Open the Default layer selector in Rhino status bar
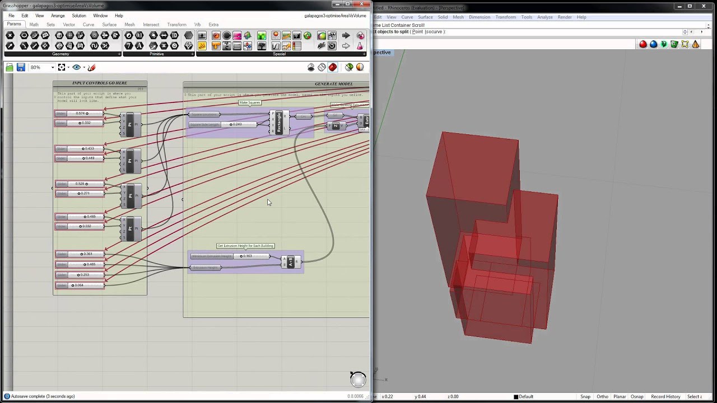 524,396
